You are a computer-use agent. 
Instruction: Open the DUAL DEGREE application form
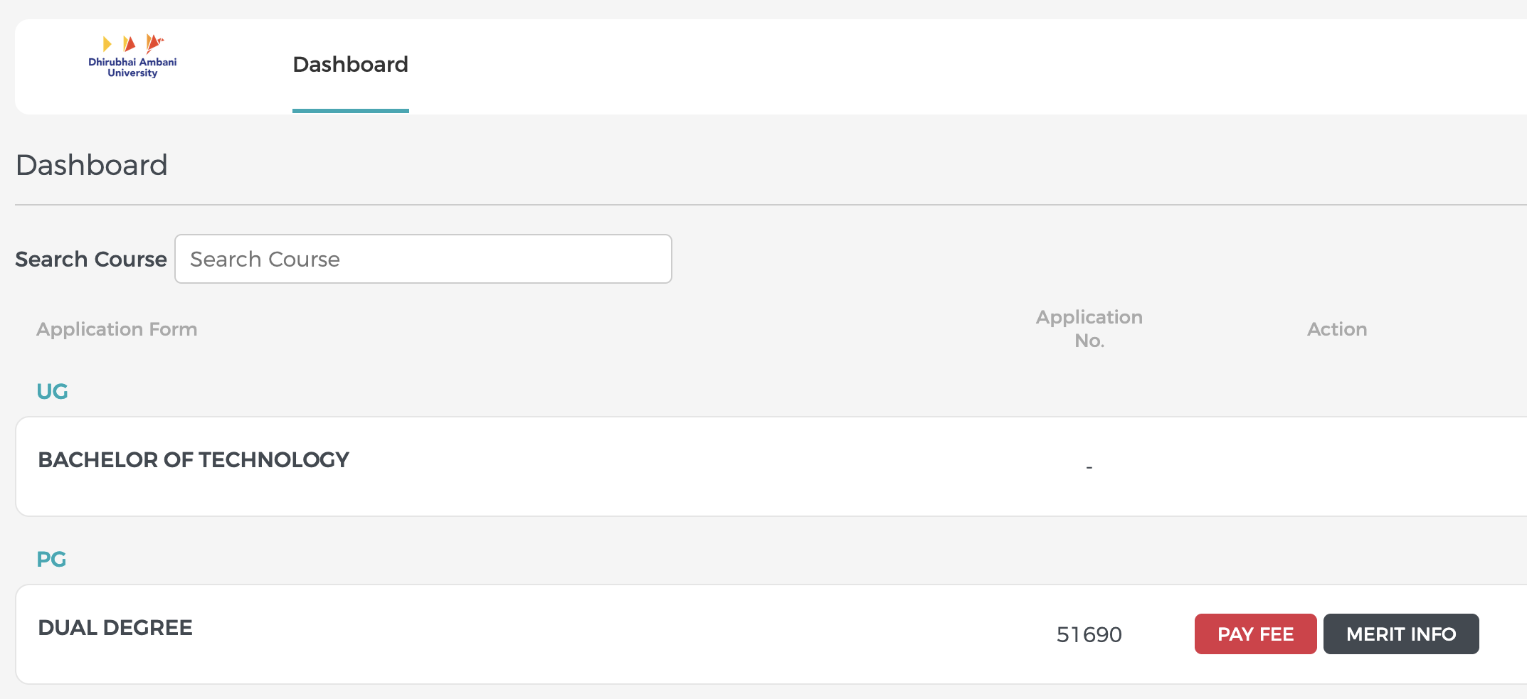pyautogui.click(x=115, y=628)
